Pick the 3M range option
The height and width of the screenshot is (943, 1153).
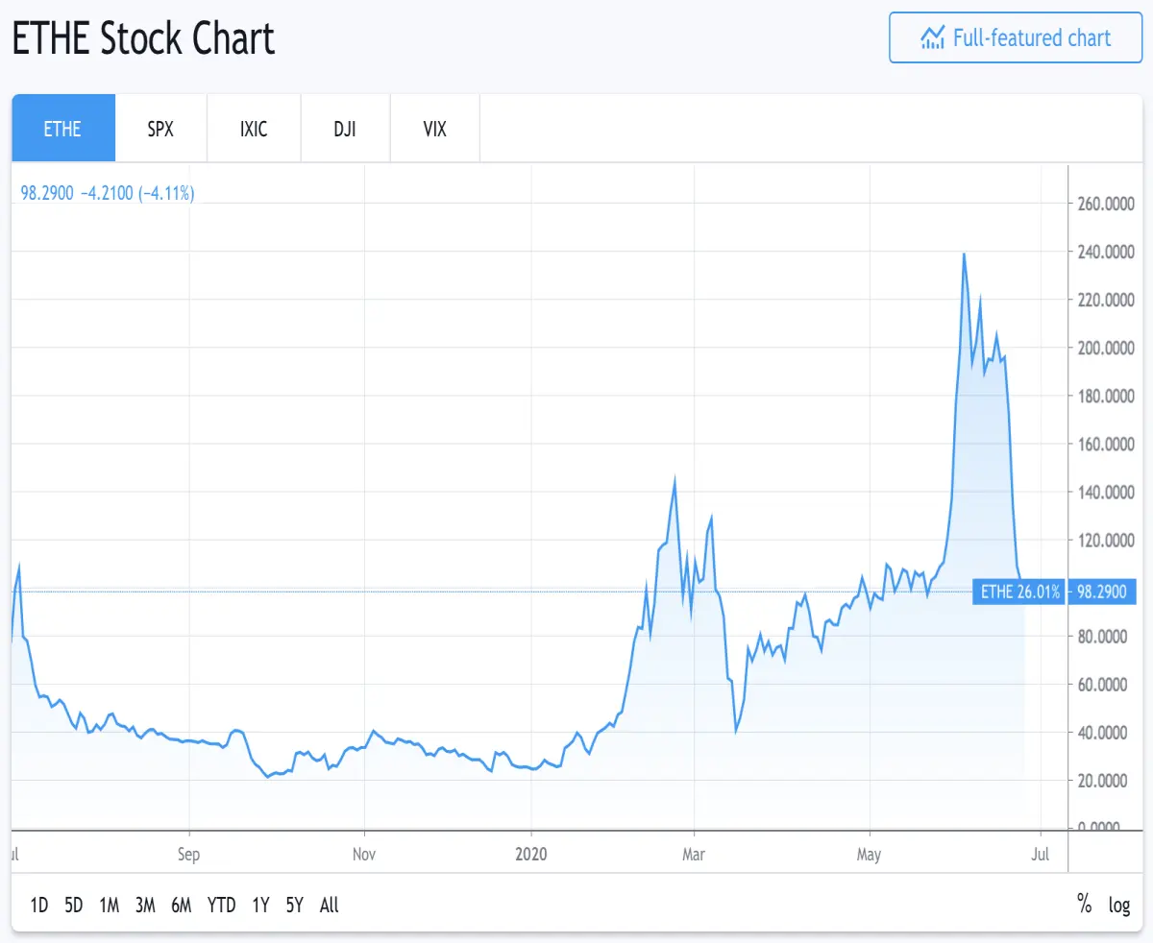point(145,905)
